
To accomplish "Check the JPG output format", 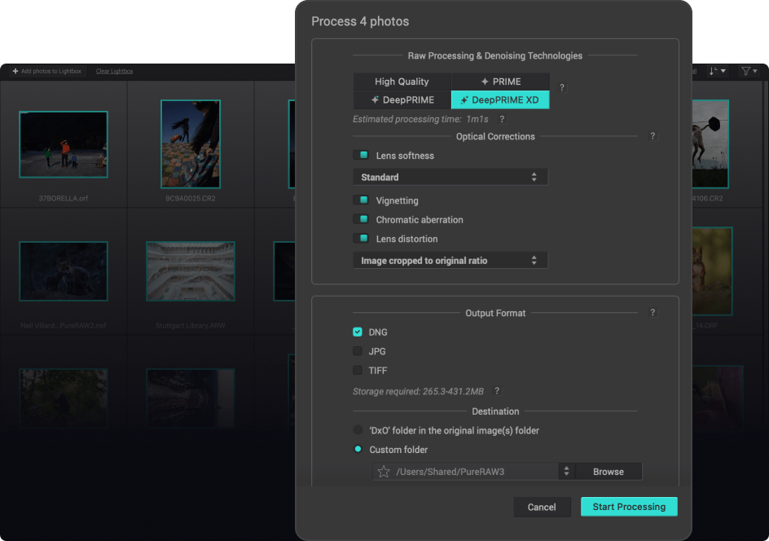I will point(358,351).
